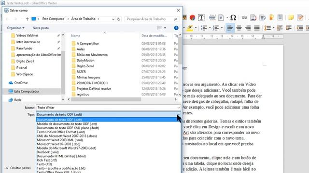Change folder view layout icon
The image size is (309, 173).
coord(159,28)
